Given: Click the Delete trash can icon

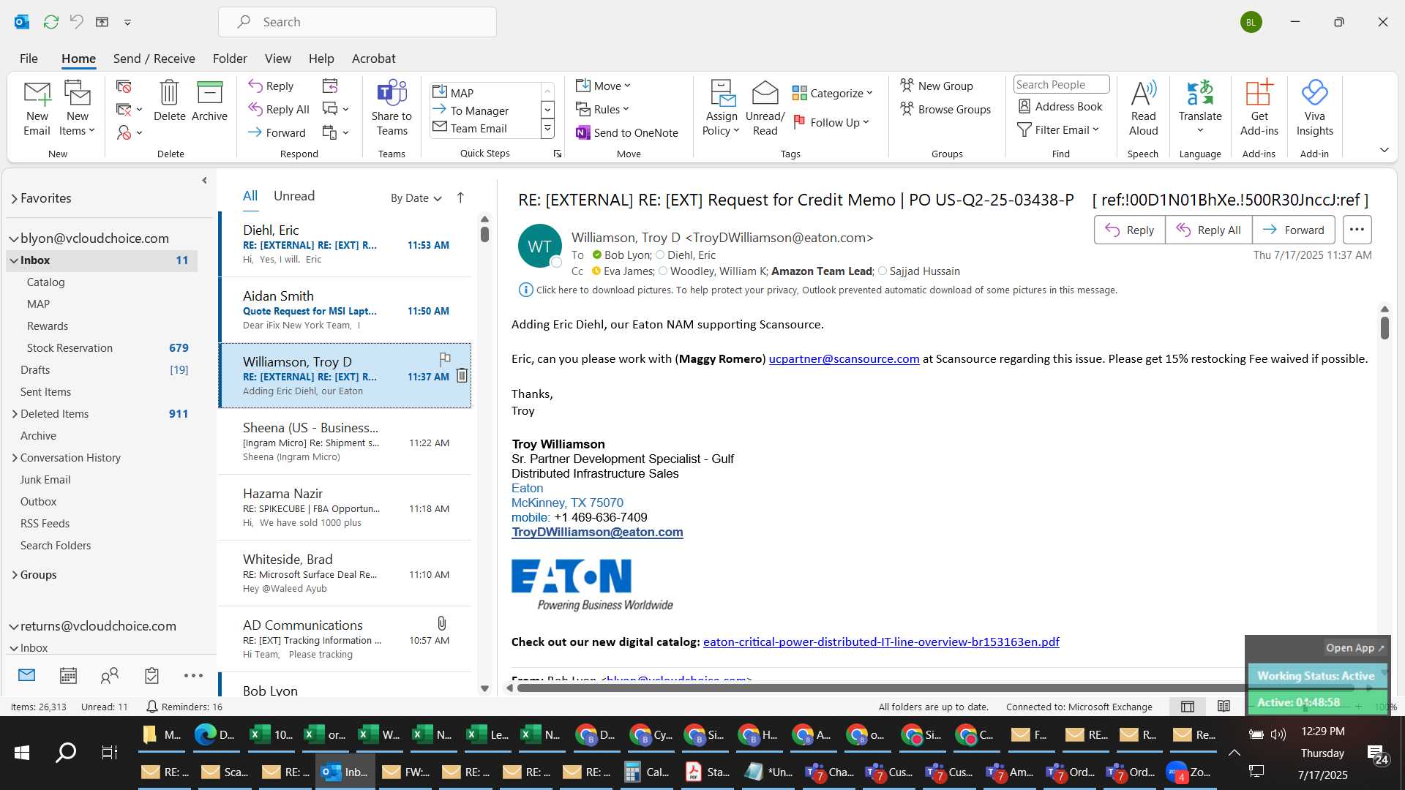Looking at the screenshot, I should point(169,101).
